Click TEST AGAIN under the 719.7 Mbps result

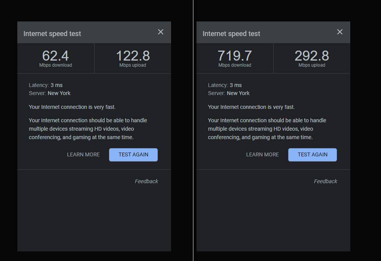point(313,155)
